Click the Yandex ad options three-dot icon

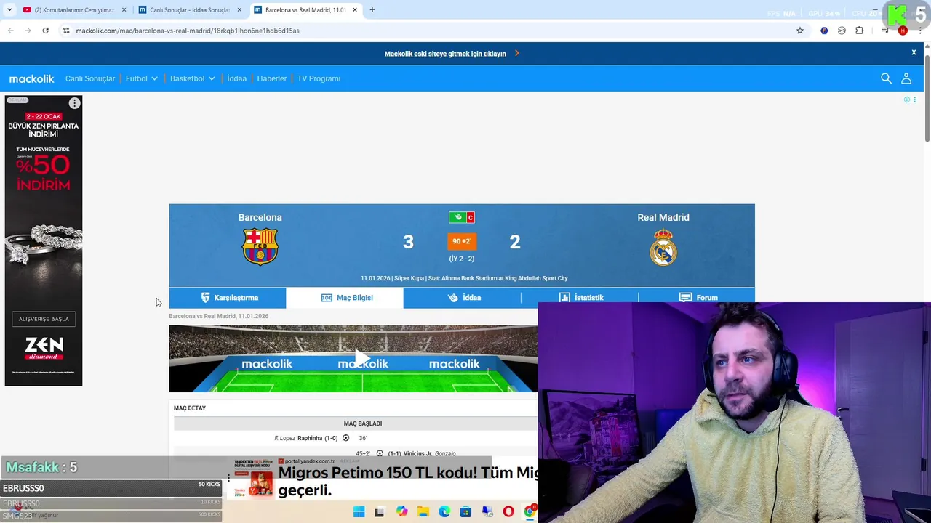(x=228, y=478)
